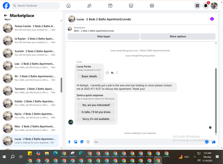This screenshot has width=223, height=164.
Task: Open Liaa conversation
Action: pyautogui.click(x=30, y=66)
